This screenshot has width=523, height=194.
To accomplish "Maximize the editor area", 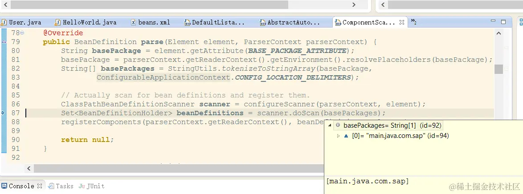I will (503, 22).
